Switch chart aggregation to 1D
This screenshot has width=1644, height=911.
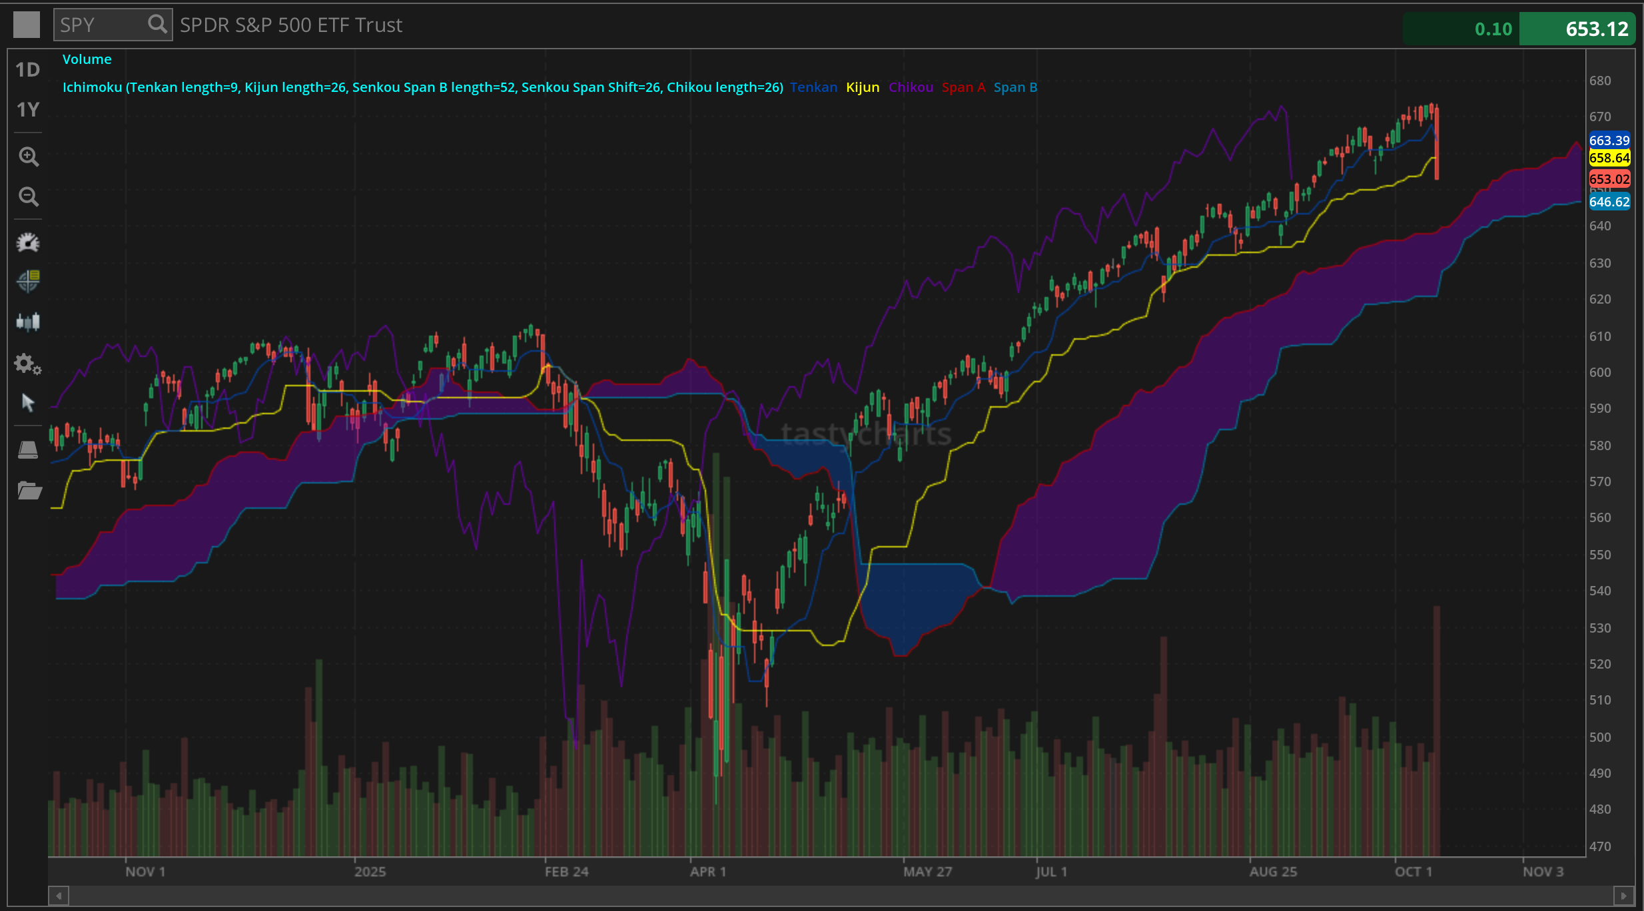(28, 70)
